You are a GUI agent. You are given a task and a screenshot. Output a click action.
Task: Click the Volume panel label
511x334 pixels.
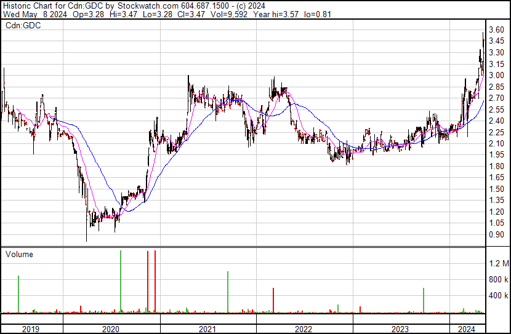19,254
